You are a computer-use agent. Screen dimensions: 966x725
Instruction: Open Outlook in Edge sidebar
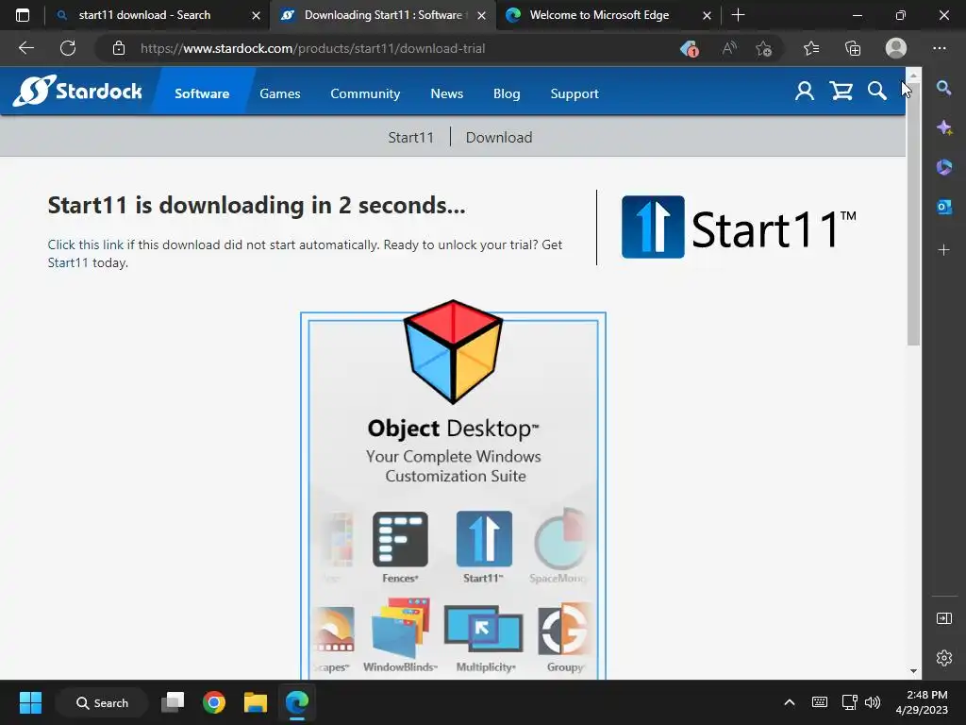[x=943, y=207]
